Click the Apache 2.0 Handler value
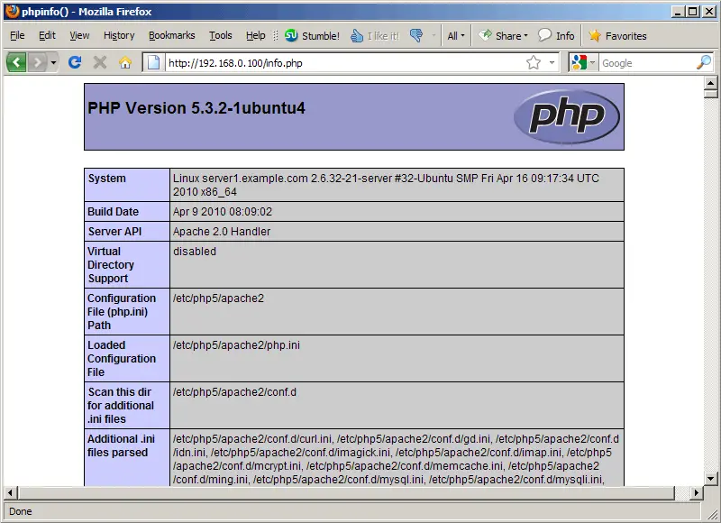Screen dimensions: 721x523 click(x=222, y=232)
